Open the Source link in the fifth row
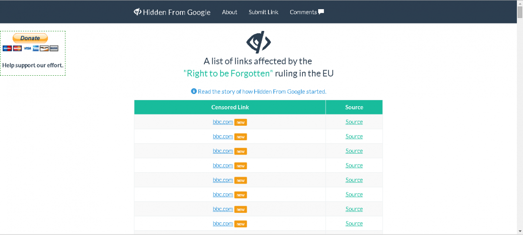 tap(354, 180)
